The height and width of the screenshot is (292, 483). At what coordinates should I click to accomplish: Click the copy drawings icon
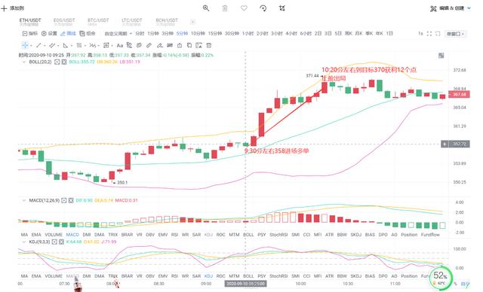pyautogui.click(x=189, y=45)
